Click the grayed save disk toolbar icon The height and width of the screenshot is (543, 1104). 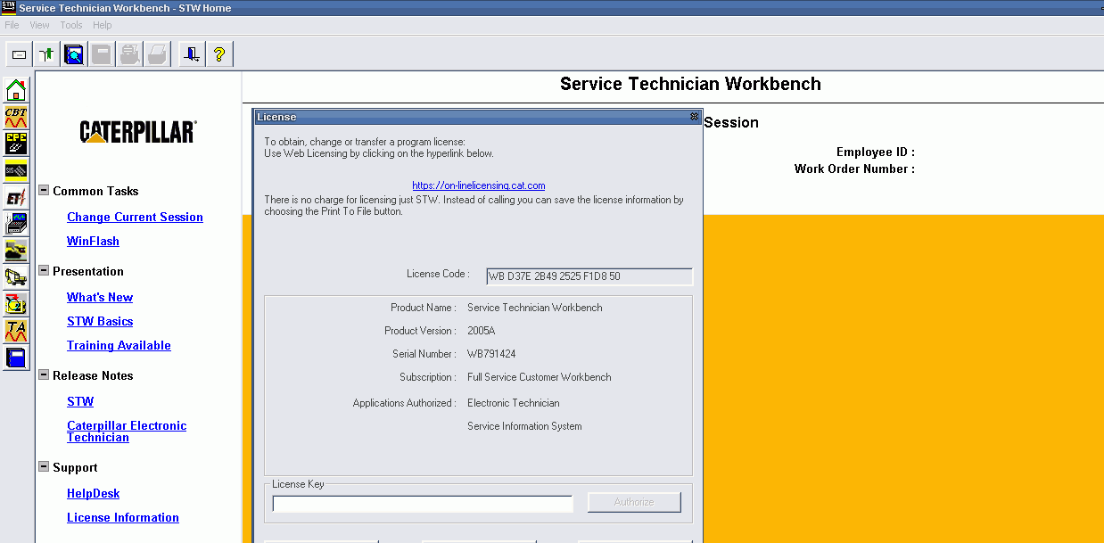102,54
